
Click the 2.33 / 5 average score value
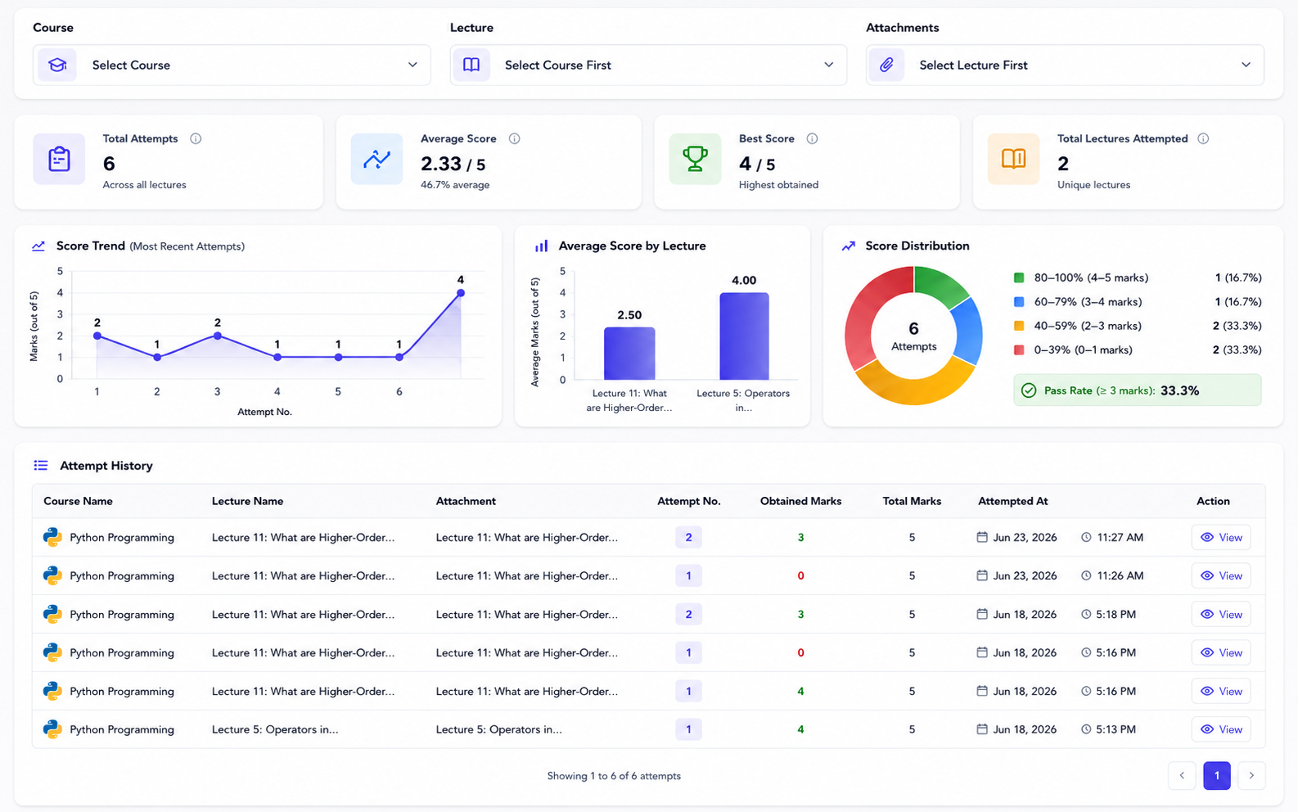click(453, 164)
